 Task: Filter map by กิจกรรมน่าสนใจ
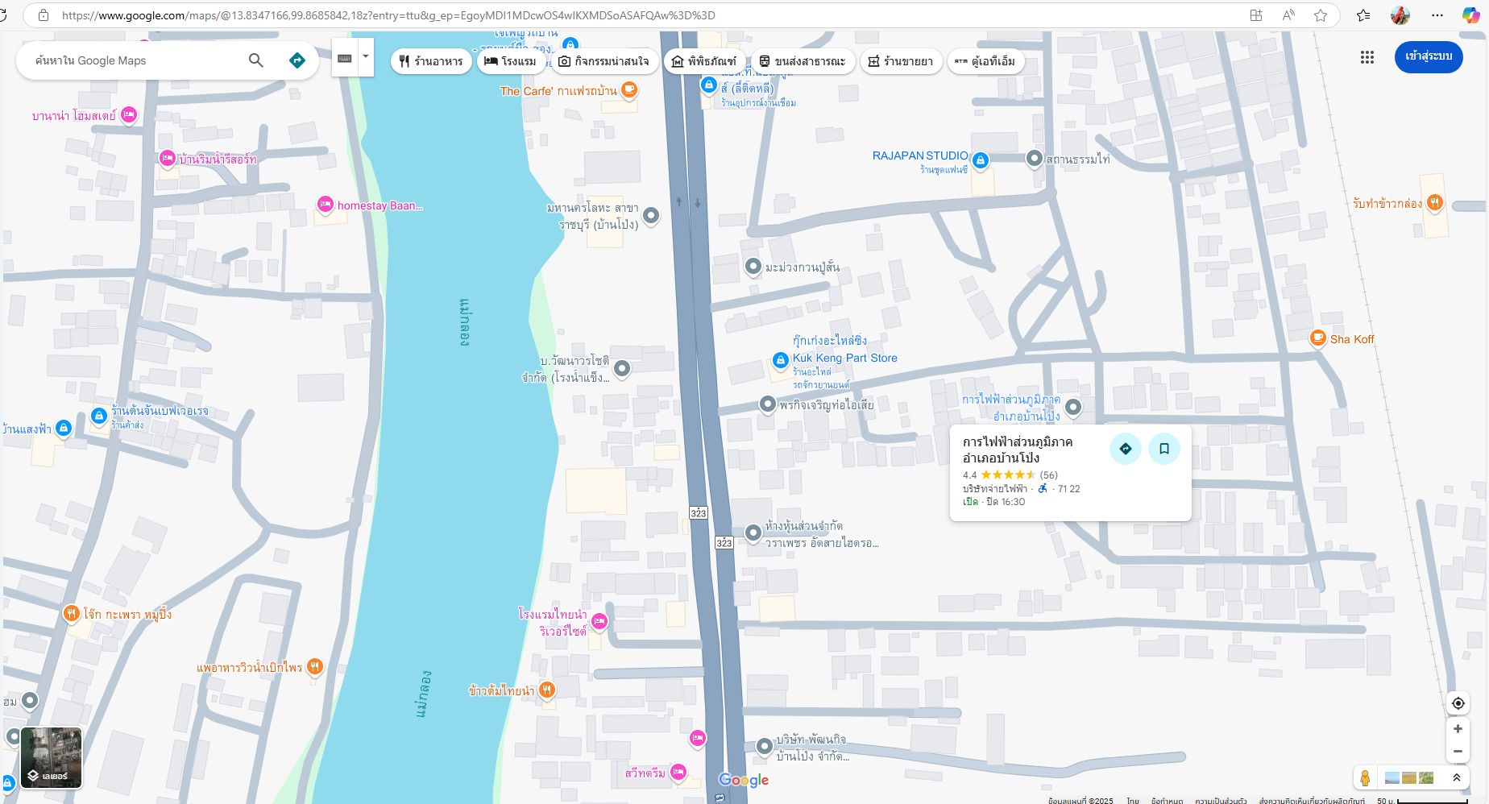[604, 61]
